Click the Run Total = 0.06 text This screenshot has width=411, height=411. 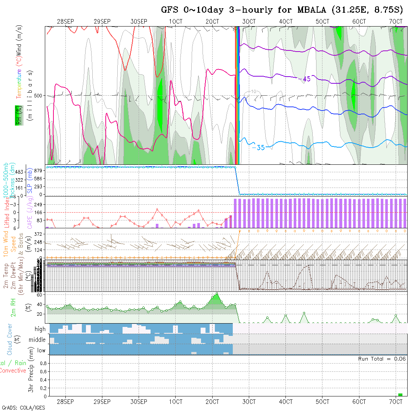click(382, 359)
